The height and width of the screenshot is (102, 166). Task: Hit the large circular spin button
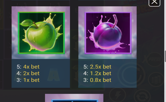point(131,75)
